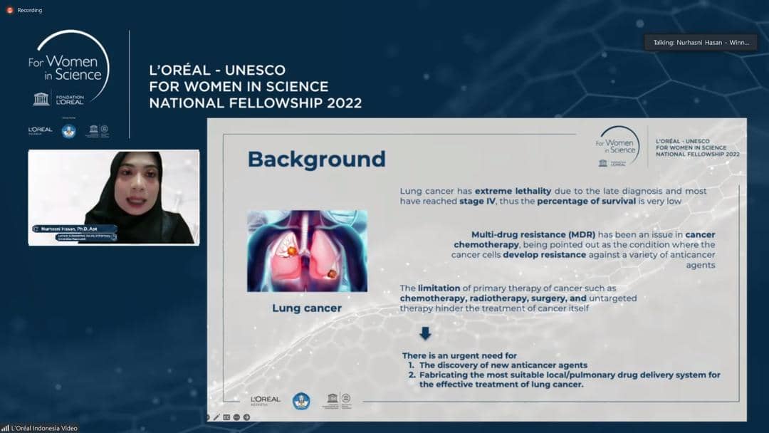Click the Lung cancer caption text
The image size is (769, 433).
[x=307, y=308]
